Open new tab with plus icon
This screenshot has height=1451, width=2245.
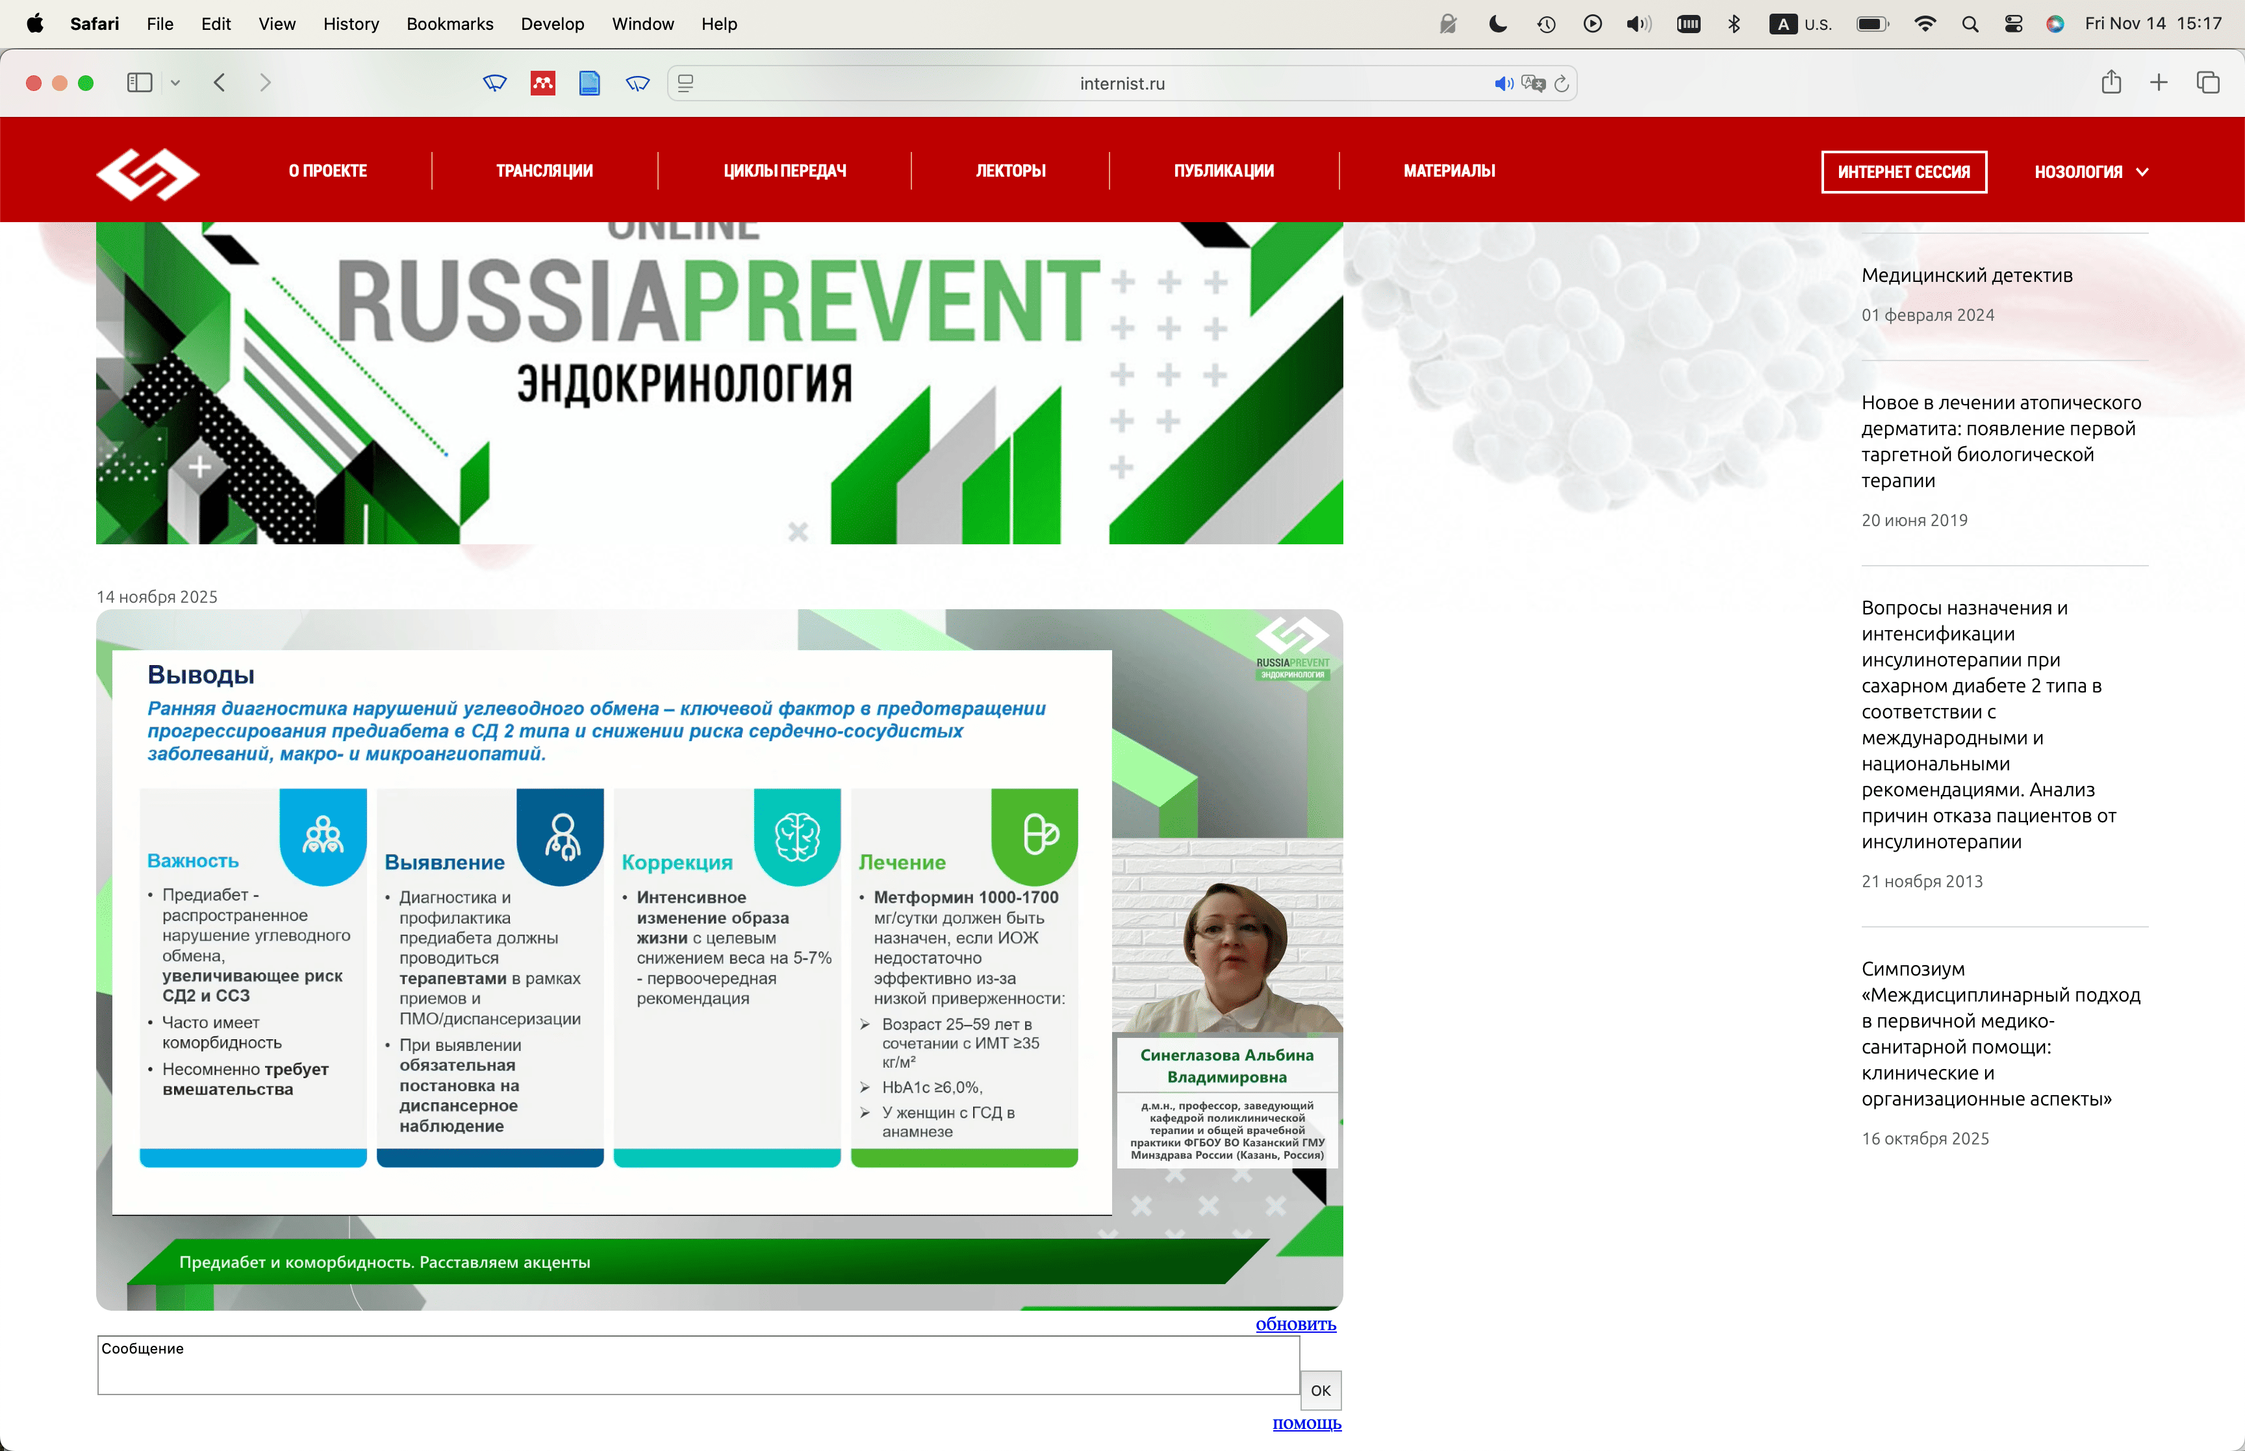tap(2159, 83)
